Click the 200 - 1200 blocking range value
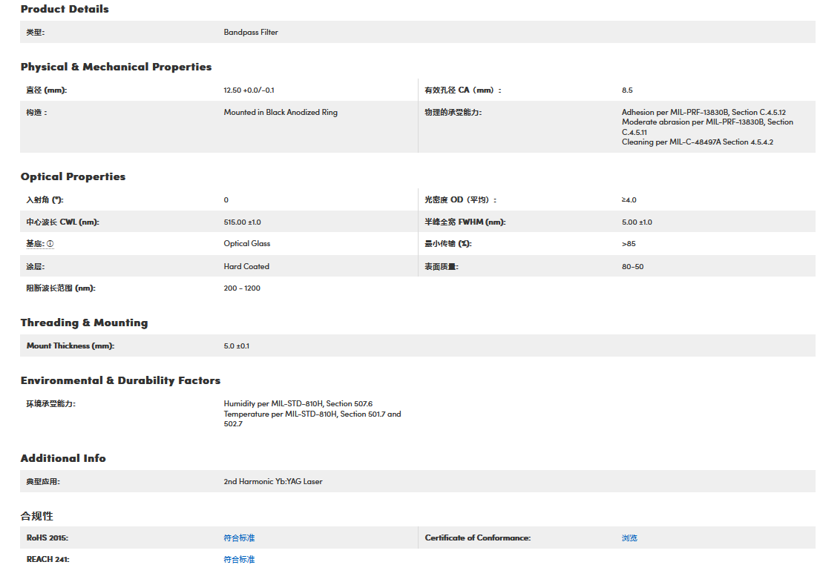Viewport: 823px width, 582px height. (242, 288)
